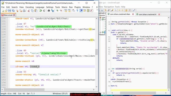171x96 pixels.
Task: Toggle the highlighted indent guide button
Action: pyautogui.click(x=81, y=11)
